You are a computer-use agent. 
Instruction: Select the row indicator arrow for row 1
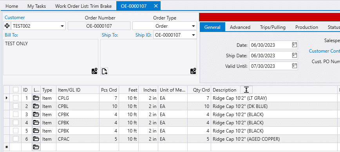click(7, 98)
